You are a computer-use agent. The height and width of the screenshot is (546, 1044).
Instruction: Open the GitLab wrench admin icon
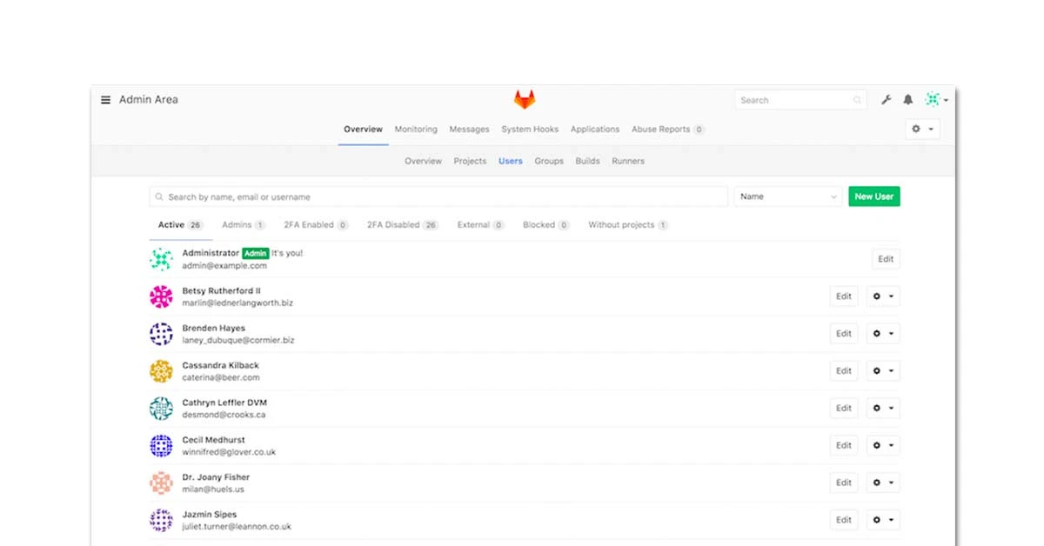click(x=887, y=99)
